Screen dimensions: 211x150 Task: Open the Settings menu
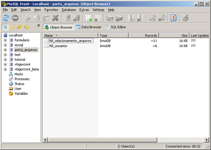(98, 10)
